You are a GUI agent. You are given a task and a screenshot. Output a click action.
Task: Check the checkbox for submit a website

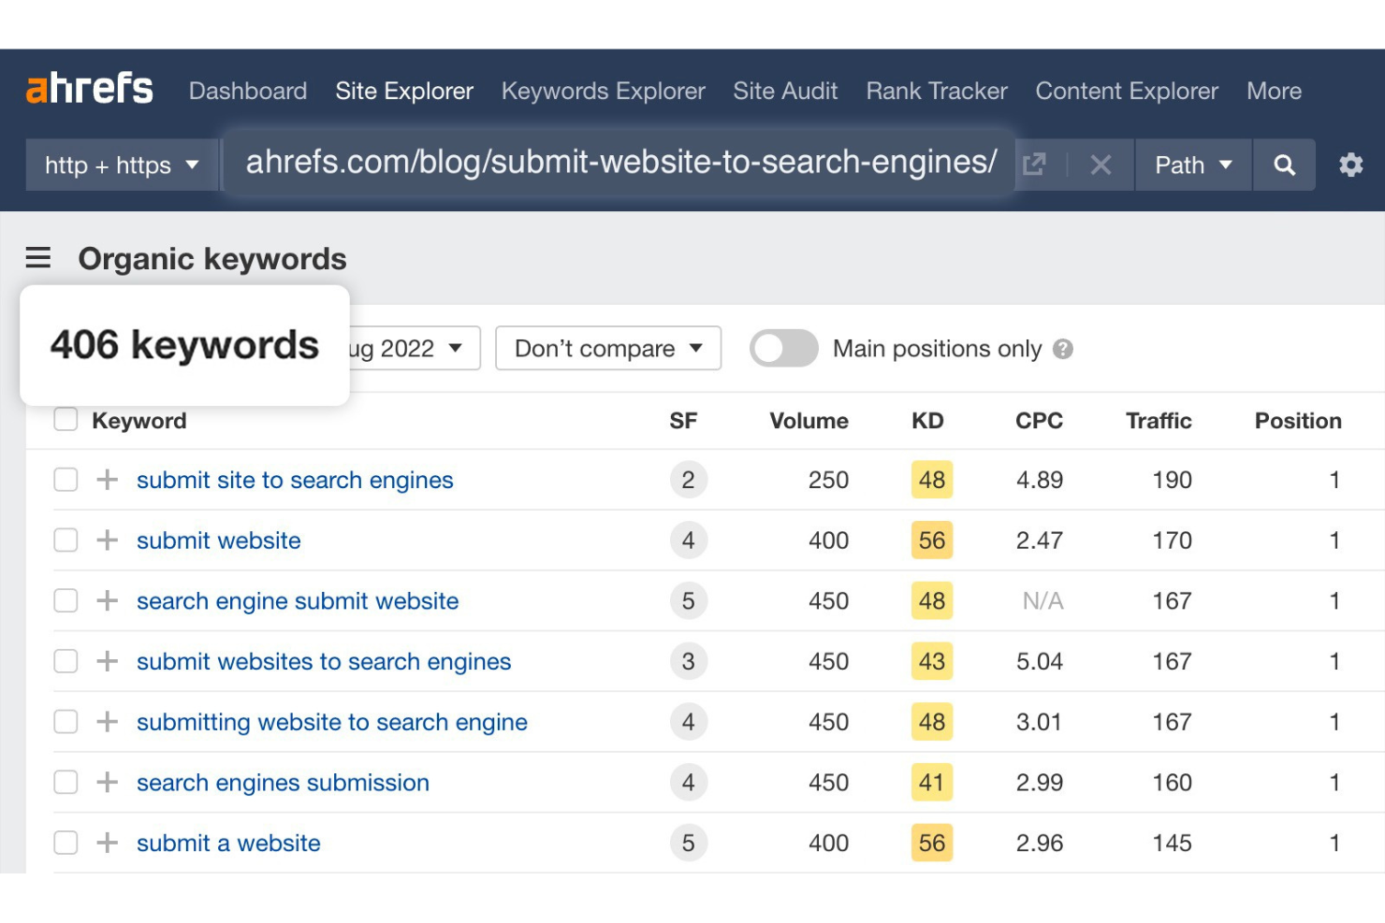coord(65,842)
